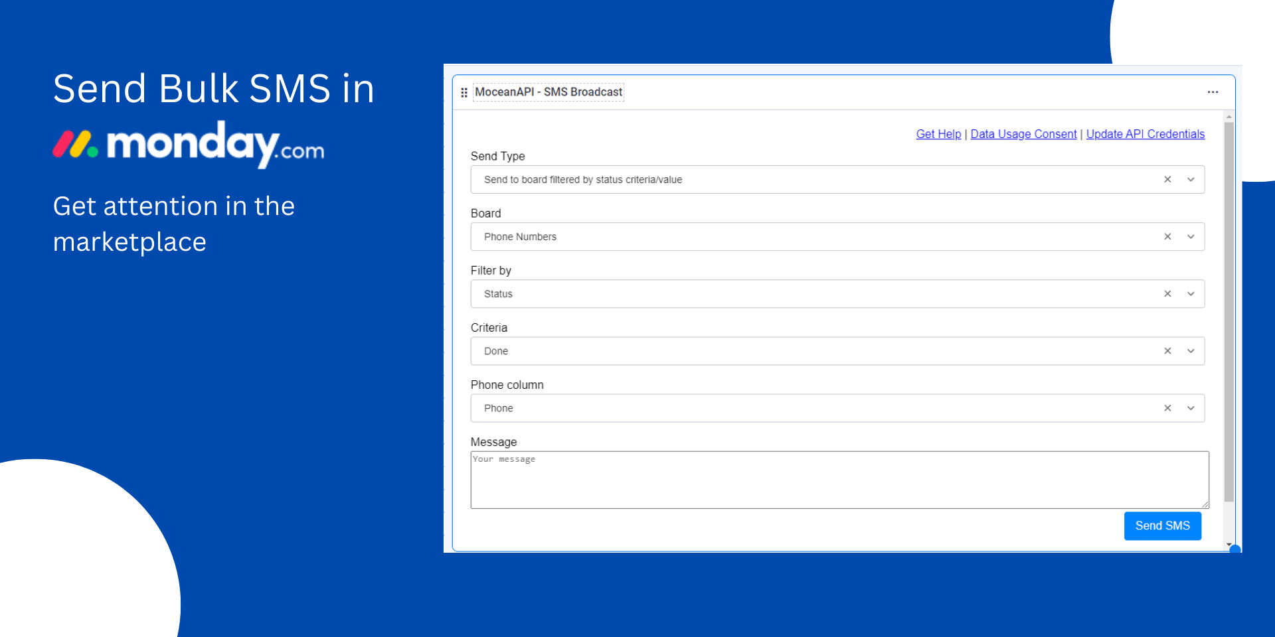
Task: Open the Get Help link
Action: [938, 134]
